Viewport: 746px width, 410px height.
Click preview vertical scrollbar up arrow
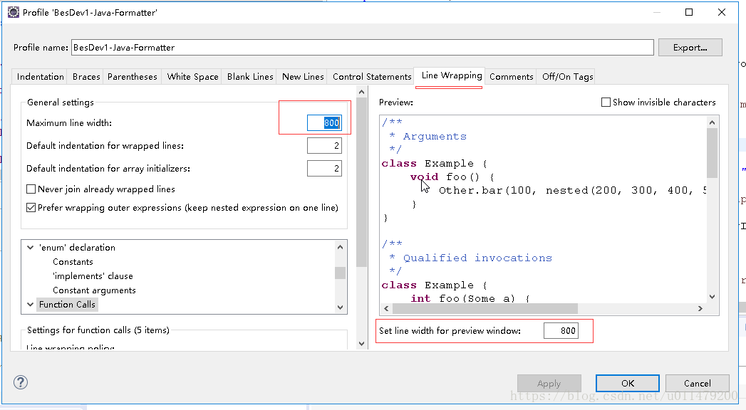(712, 122)
